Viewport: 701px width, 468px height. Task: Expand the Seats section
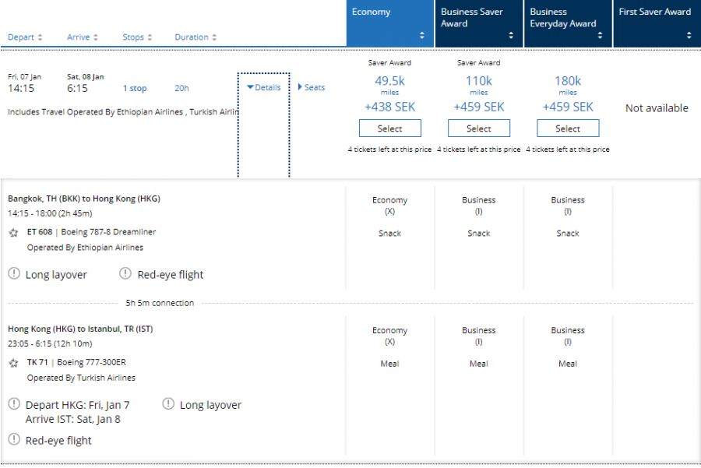pyautogui.click(x=312, y=87)
